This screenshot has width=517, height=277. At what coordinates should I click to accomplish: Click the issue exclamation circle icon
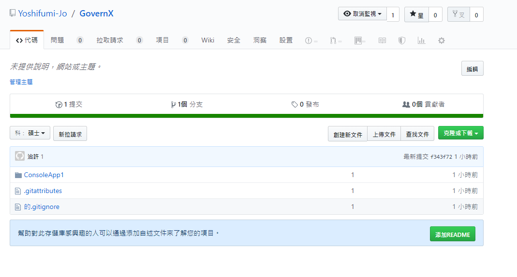click(308, 41)
